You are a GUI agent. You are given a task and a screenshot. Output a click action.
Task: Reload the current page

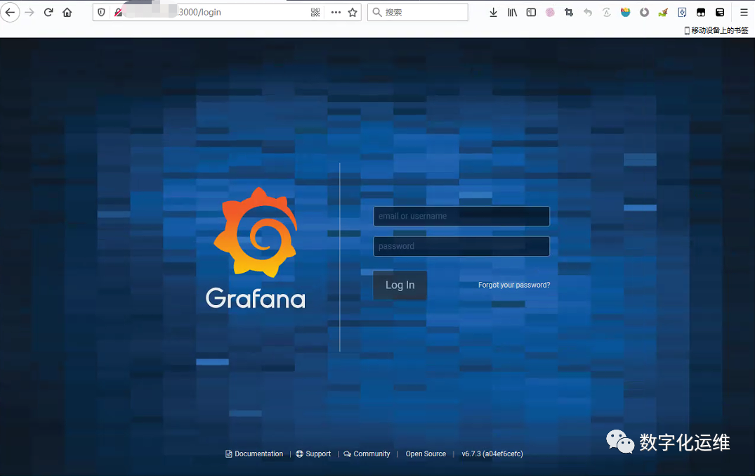48,13
